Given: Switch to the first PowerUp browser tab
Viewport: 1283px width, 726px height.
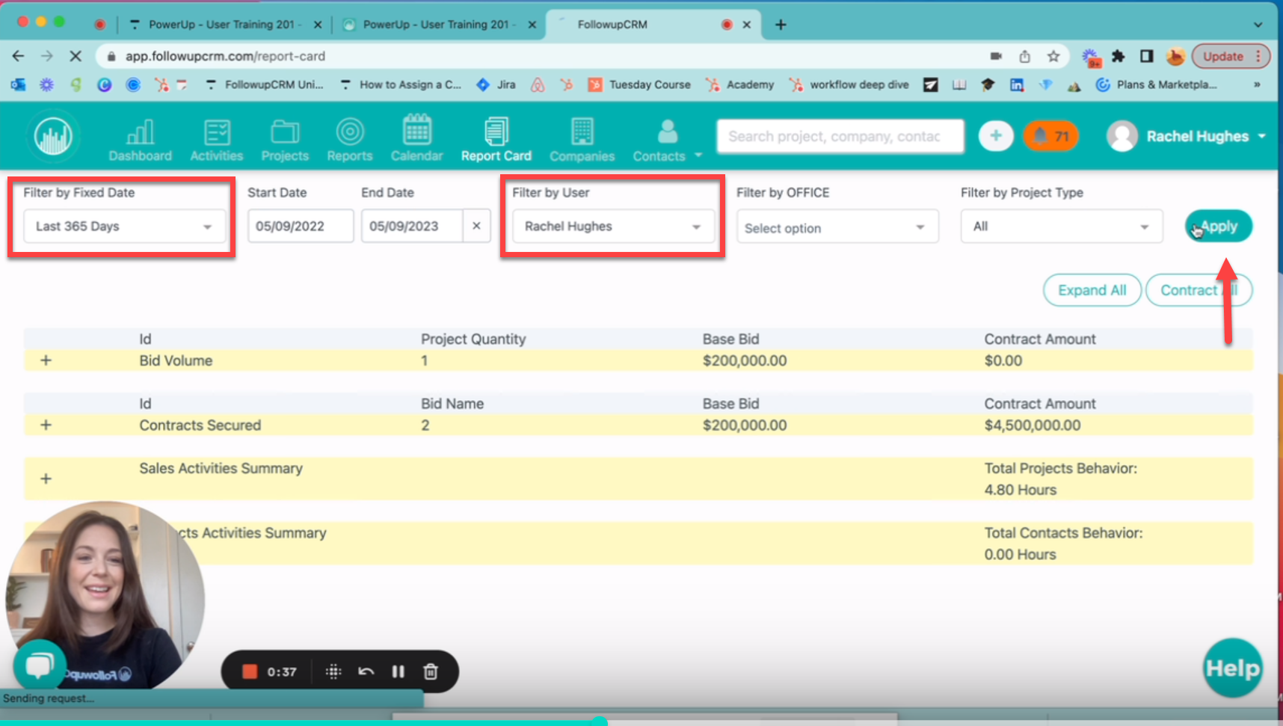Looking at the screenshot, I should tap(221, 25).
